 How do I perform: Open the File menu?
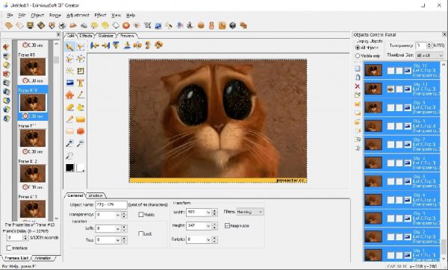coord(10,15)
